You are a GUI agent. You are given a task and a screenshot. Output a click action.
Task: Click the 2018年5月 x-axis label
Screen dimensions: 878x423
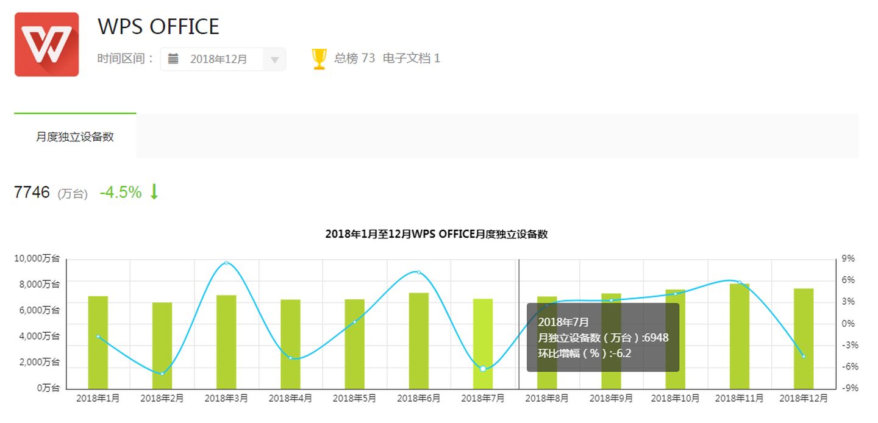coord(354,398)
